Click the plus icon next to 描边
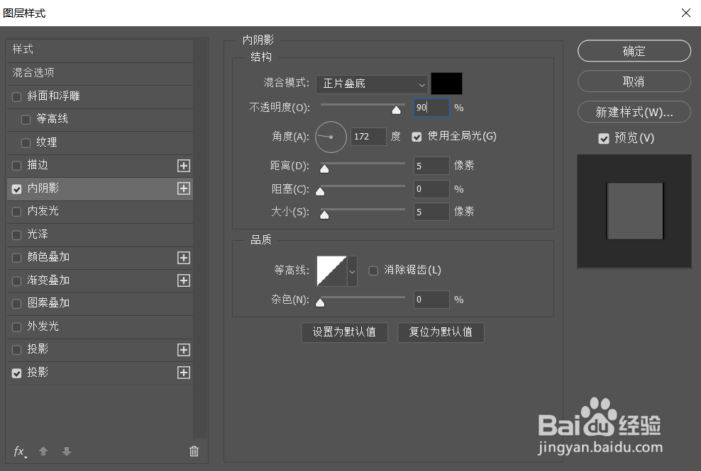701x471 pixels. 184,166
